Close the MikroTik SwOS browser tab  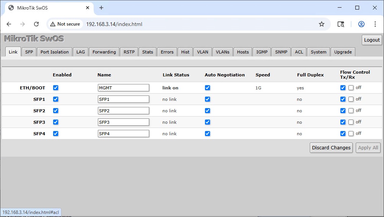88,8
